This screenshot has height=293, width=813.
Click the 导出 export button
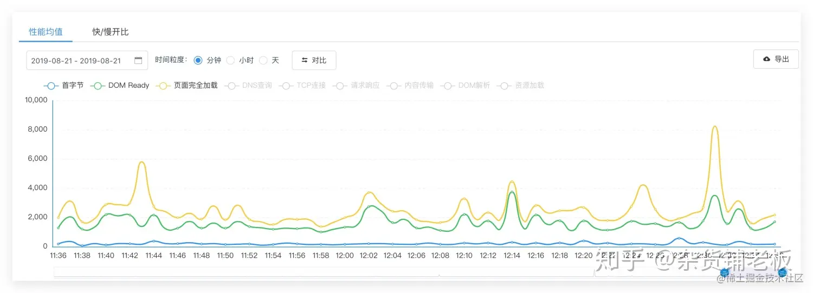tap(776, 59)
